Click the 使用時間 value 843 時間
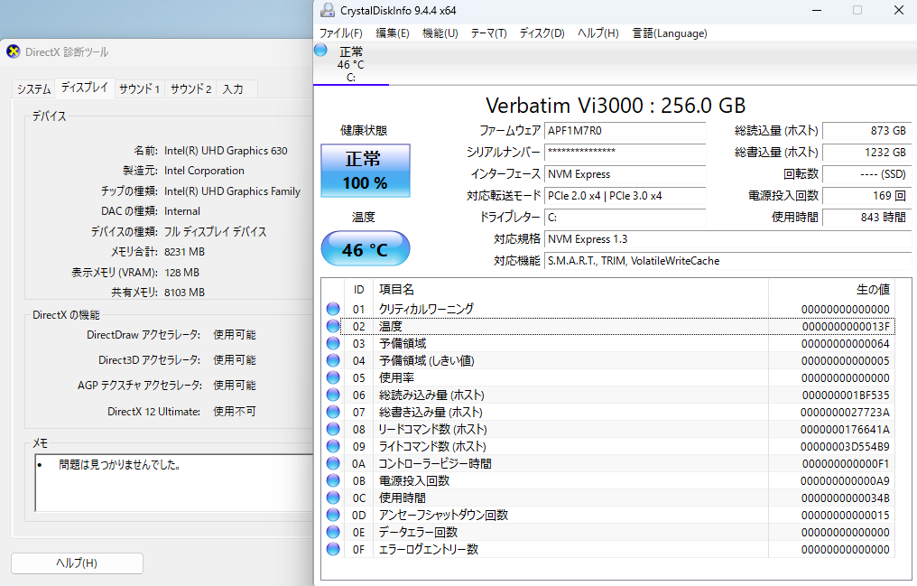 (866, 218)
